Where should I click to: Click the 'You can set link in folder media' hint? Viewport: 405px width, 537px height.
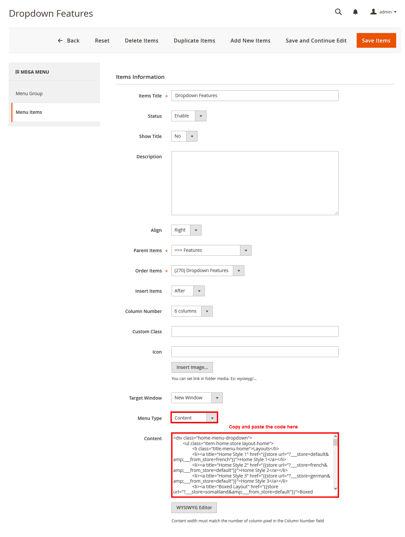coord(214,379)
